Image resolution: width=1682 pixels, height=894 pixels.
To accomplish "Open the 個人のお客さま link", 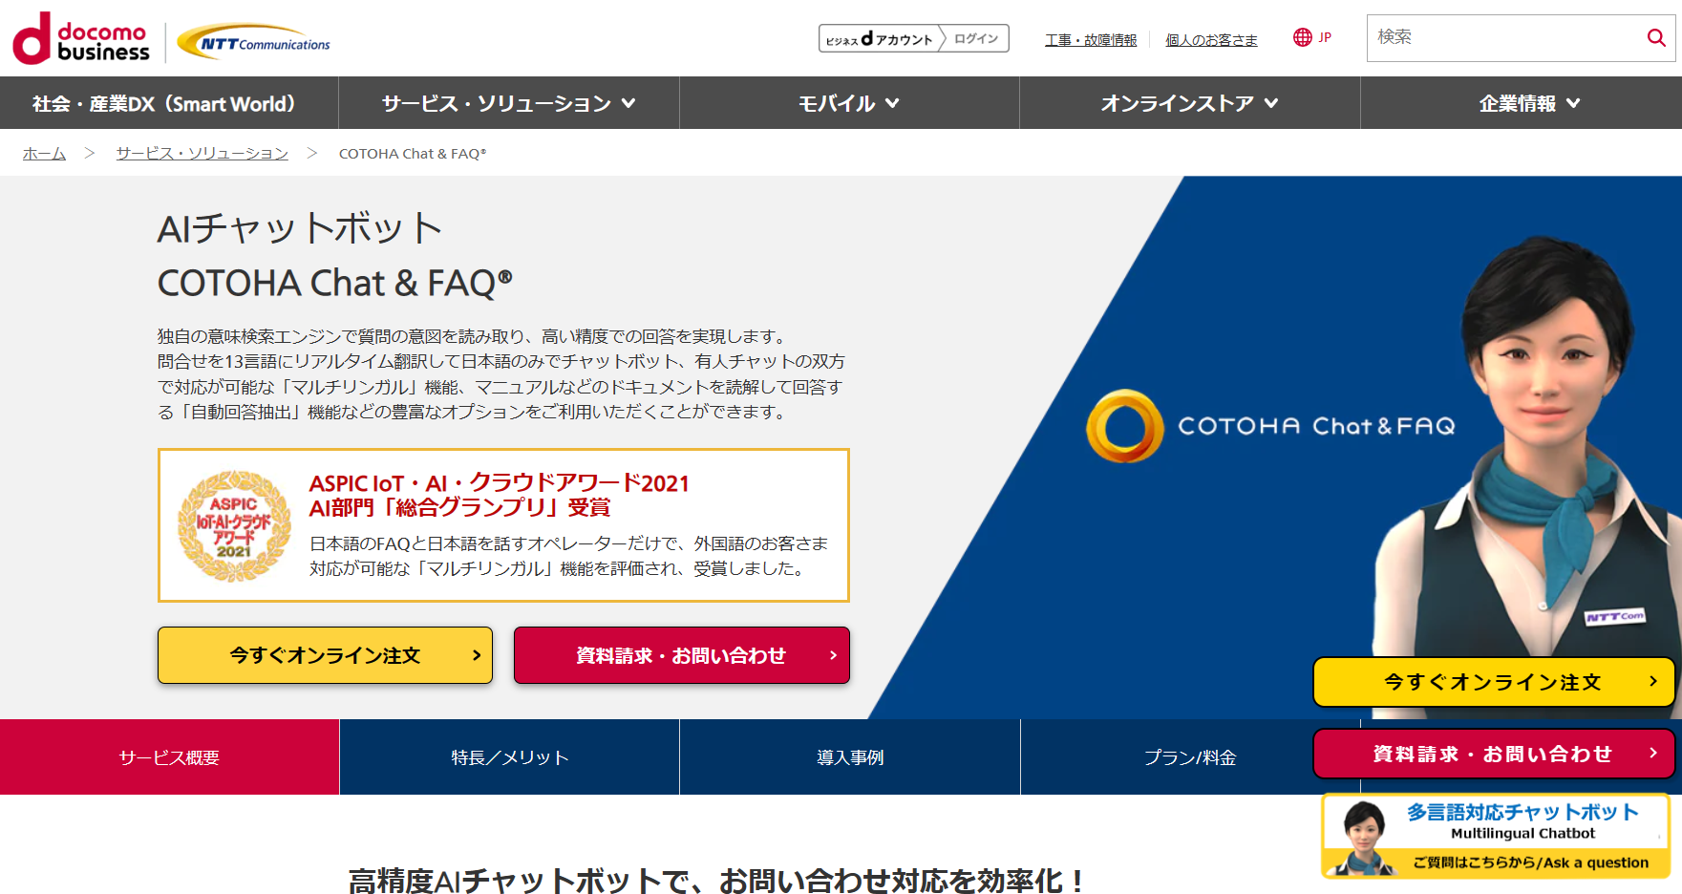I will (x=1211, y=40).
